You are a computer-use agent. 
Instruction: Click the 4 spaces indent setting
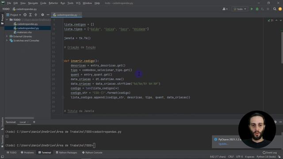[249, 157]
